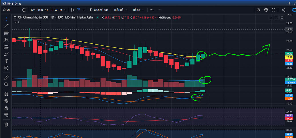Toggle the lock all drawings padlock
The image size is (296, 138).
tap(6, 108)
